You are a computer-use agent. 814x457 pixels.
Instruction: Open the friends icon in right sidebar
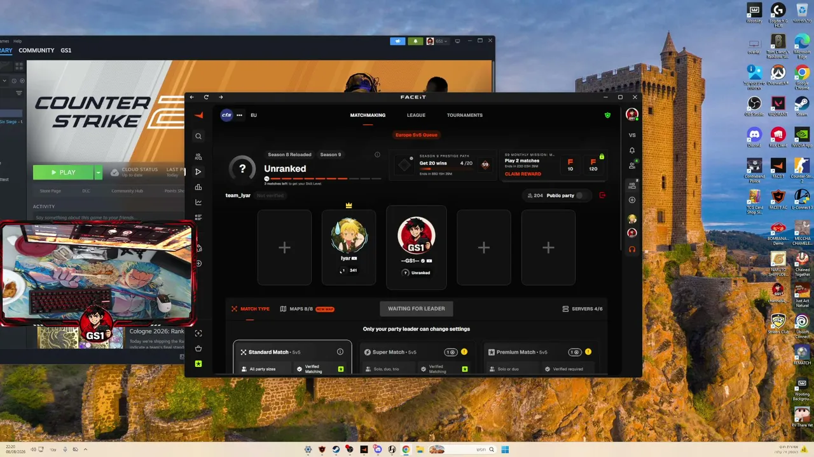click(632, 166)
